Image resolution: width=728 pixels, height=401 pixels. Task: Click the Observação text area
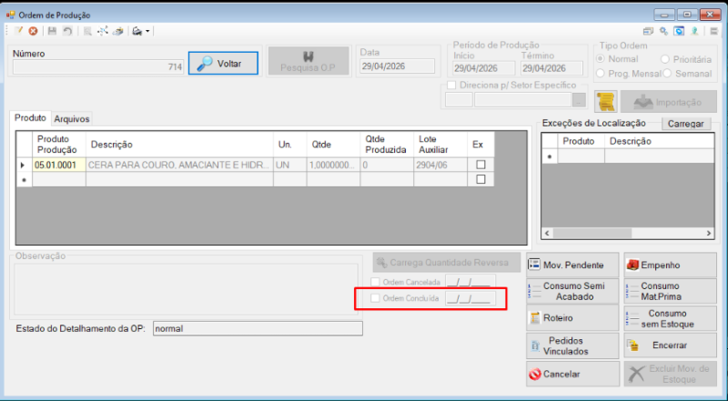point(186,289)
